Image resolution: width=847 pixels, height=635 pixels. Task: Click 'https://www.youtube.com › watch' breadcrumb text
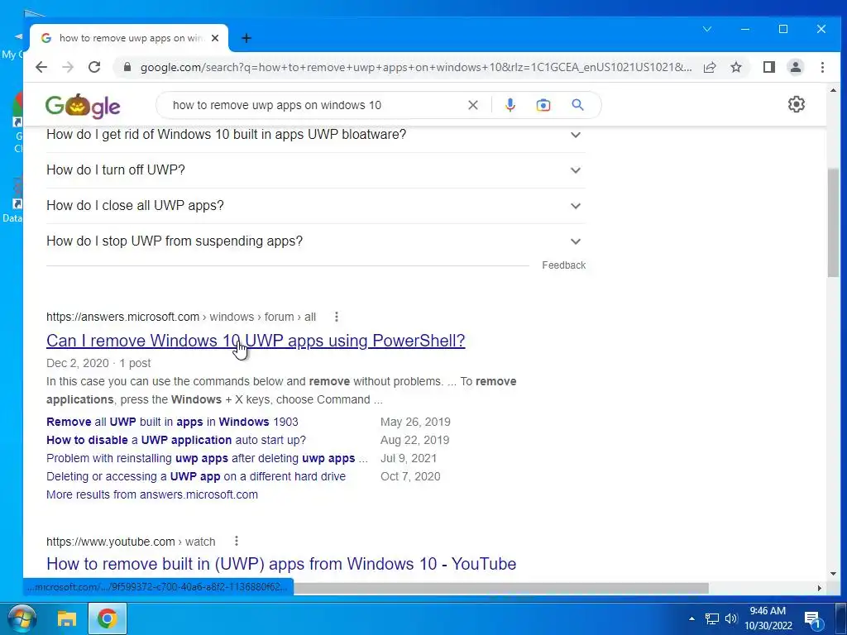(131, 542)
